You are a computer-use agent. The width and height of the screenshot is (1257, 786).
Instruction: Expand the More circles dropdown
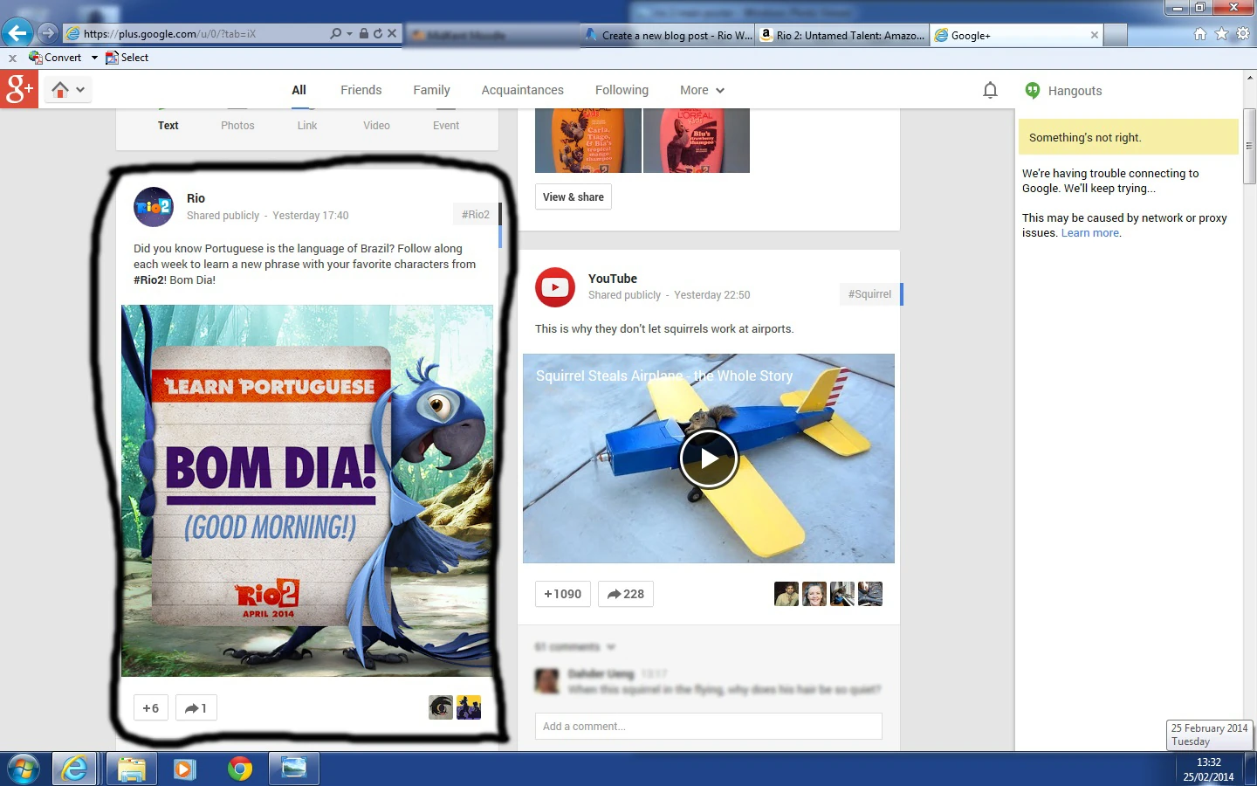pos(702,90)
